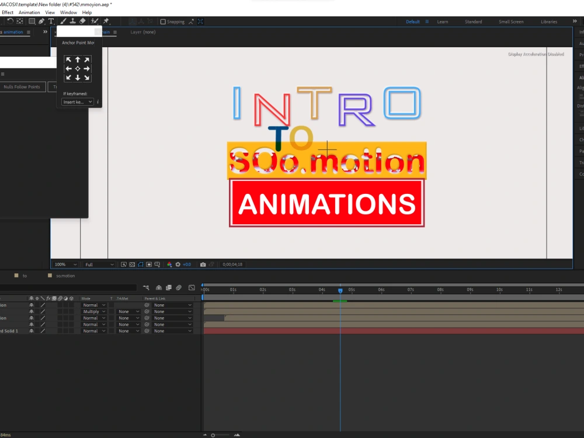Select the Puppet Pin tool

pyautogui.click(x=106, y=21)
